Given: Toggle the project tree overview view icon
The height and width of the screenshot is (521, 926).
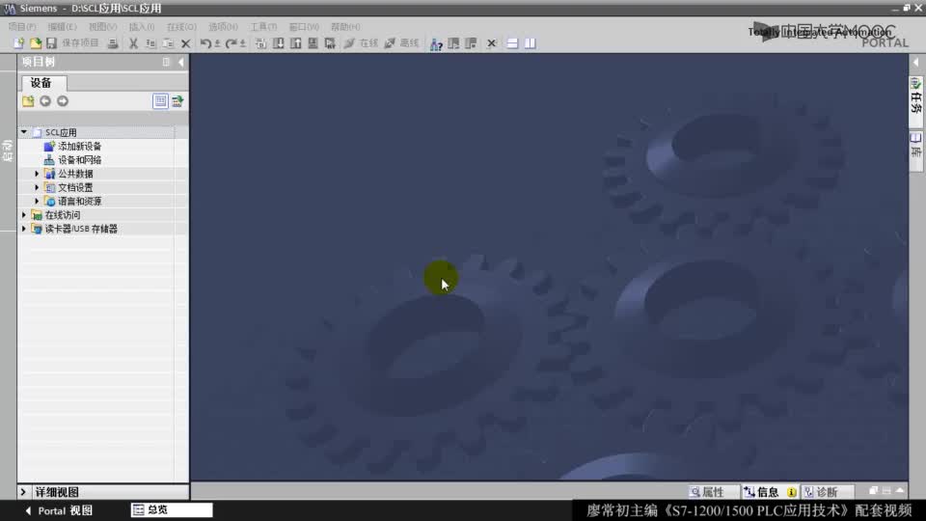Looking at the screenshot, I should (160, 101).
